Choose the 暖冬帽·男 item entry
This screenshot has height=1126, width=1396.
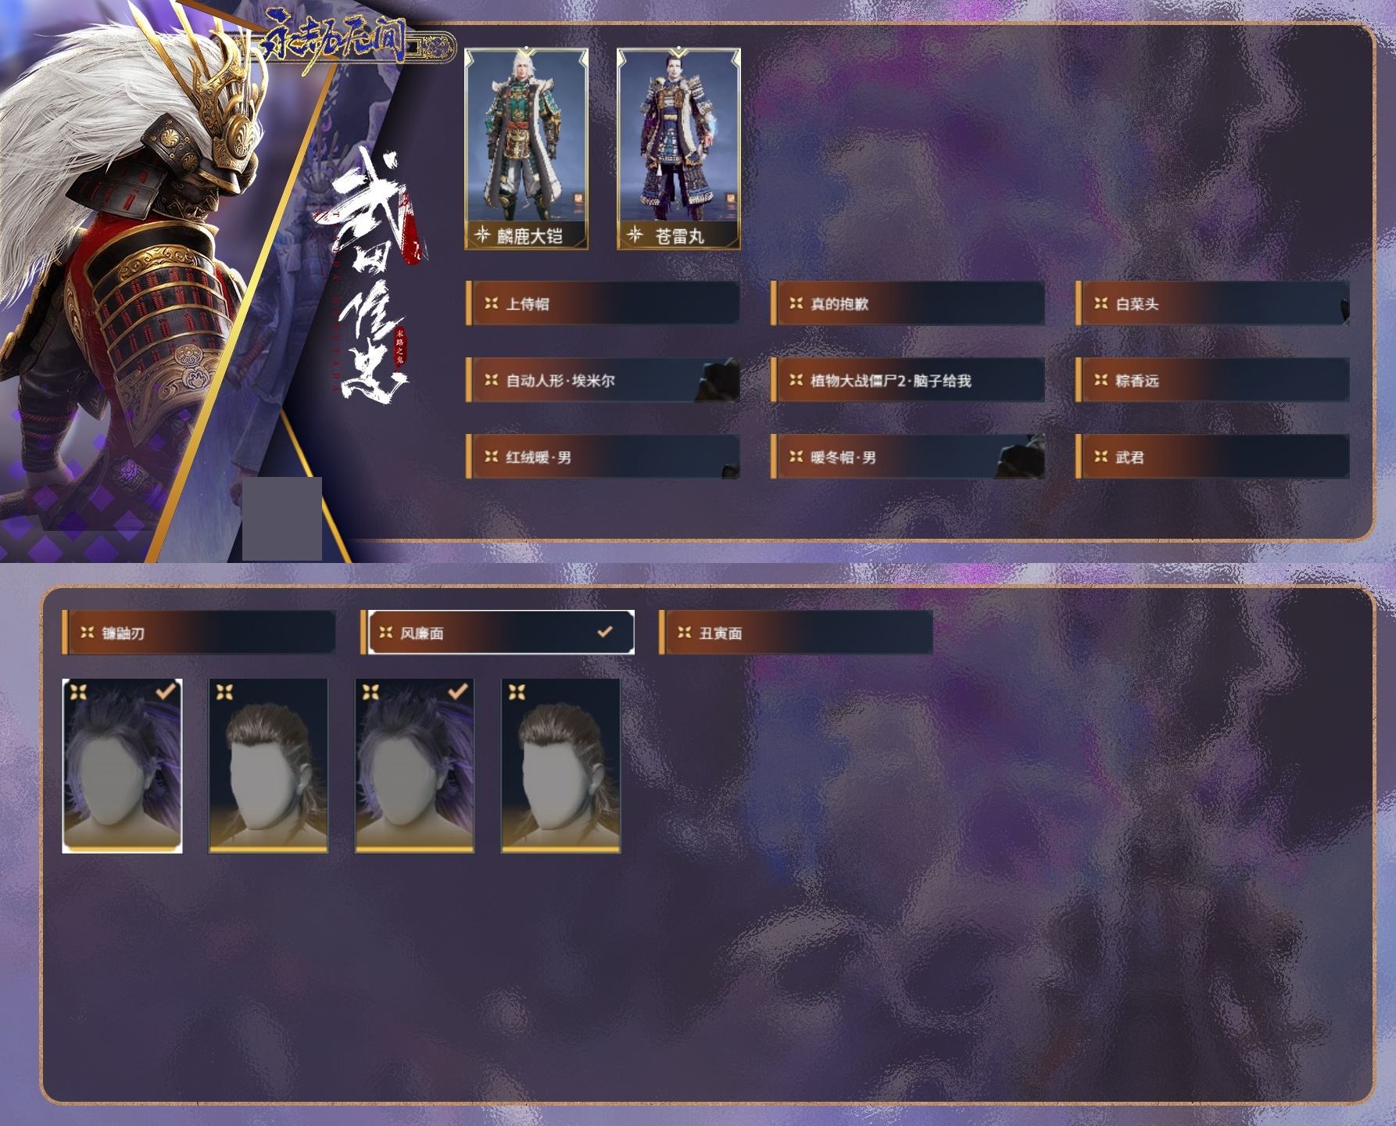[x=907, y=457]
